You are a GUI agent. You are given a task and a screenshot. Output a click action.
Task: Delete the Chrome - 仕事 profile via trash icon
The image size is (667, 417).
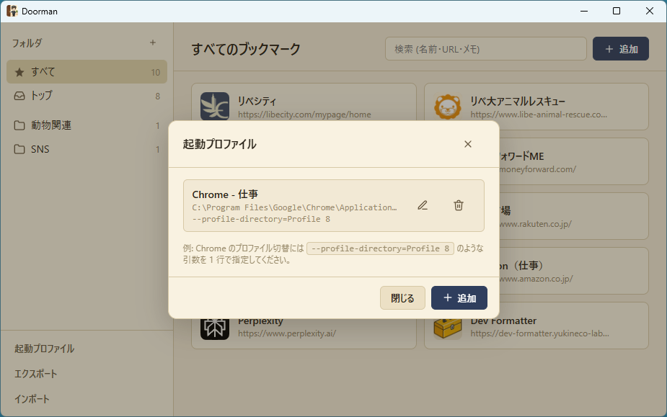[458, 205]
